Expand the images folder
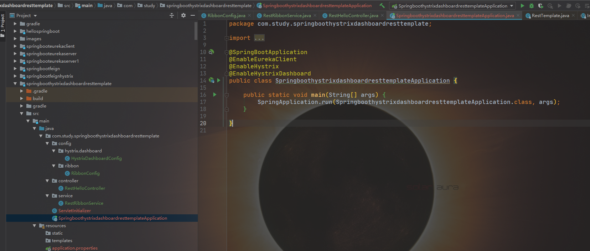The image size is (590, 251). coord(15,39)
